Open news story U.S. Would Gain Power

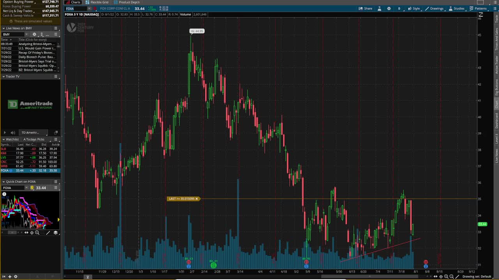[37, 48]
